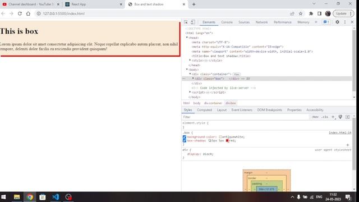Image resolution: width=359 pixels, height=202 pixels.
Task: Open the Chrome profile avatar
Action: 328,13
